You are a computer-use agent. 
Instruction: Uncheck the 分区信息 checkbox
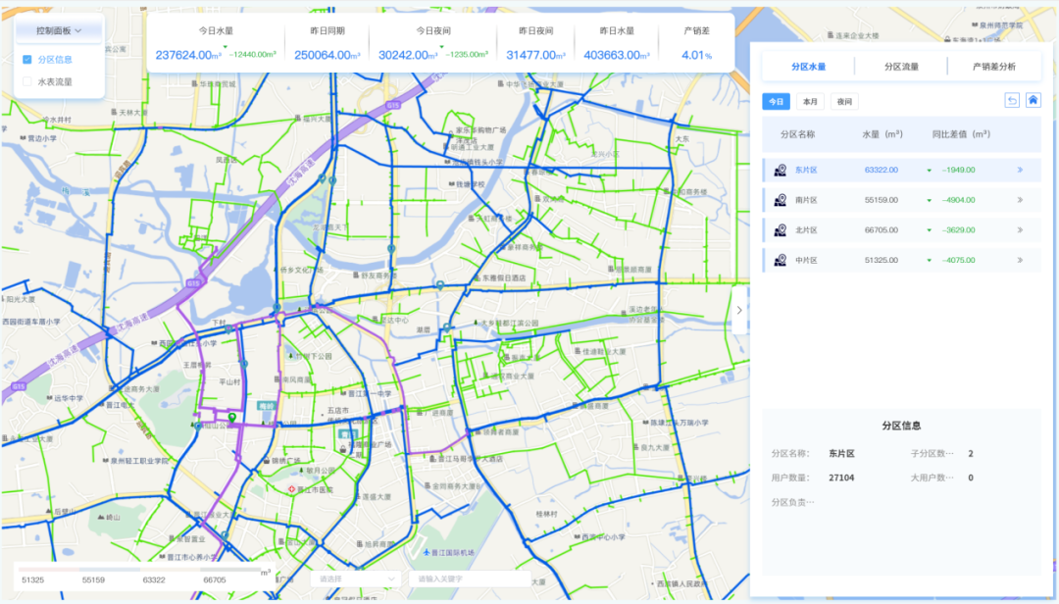[x=27, y=60]
